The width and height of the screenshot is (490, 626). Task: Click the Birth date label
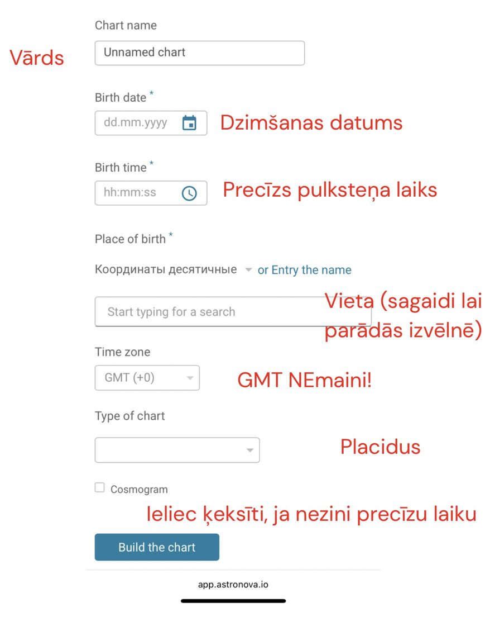click(121, 98)
